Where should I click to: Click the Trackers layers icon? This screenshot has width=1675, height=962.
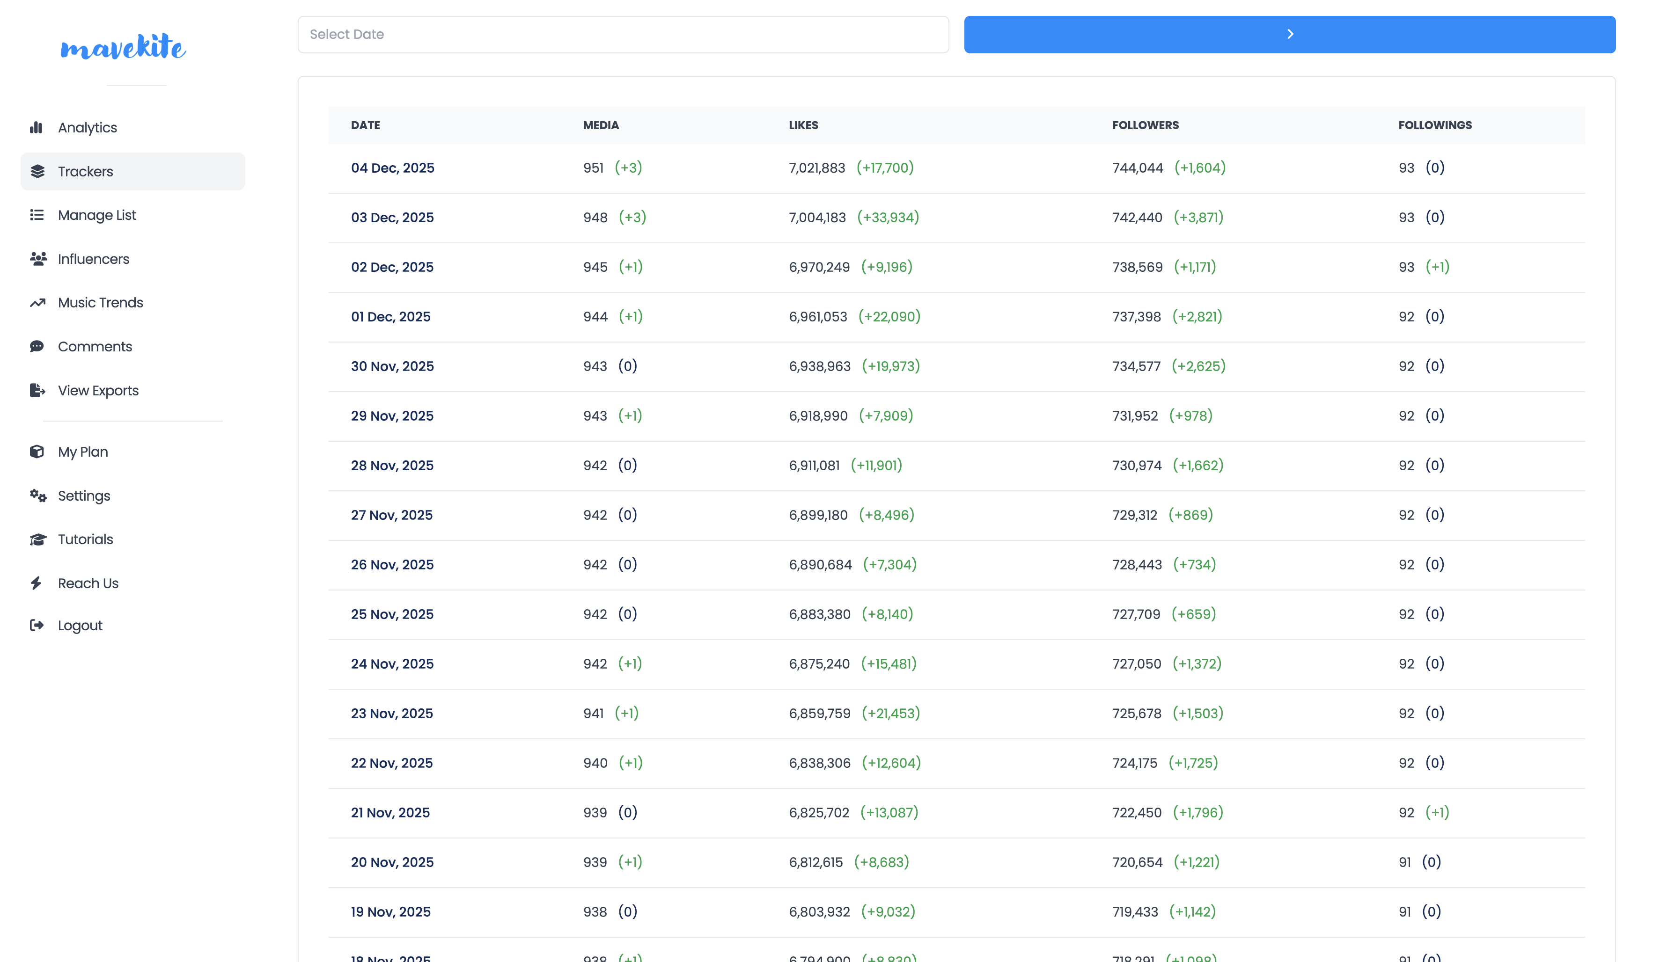pos(37,171)
